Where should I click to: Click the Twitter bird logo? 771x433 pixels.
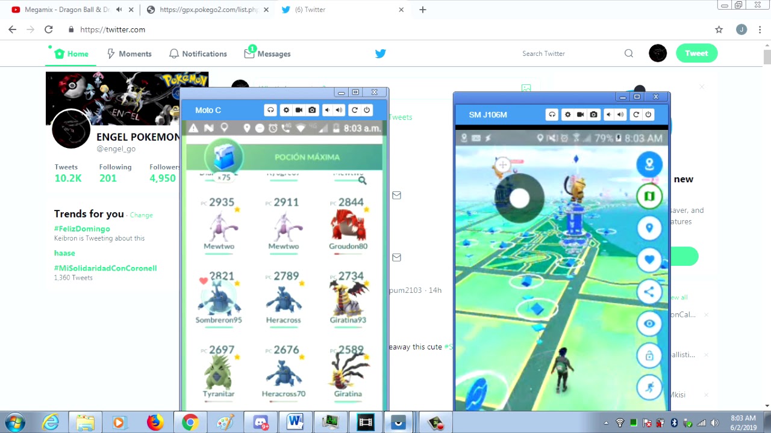[x=381, y=54]
